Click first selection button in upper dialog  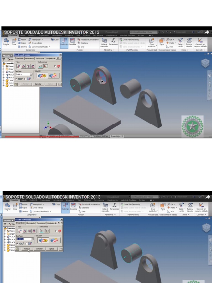[40, 66]
